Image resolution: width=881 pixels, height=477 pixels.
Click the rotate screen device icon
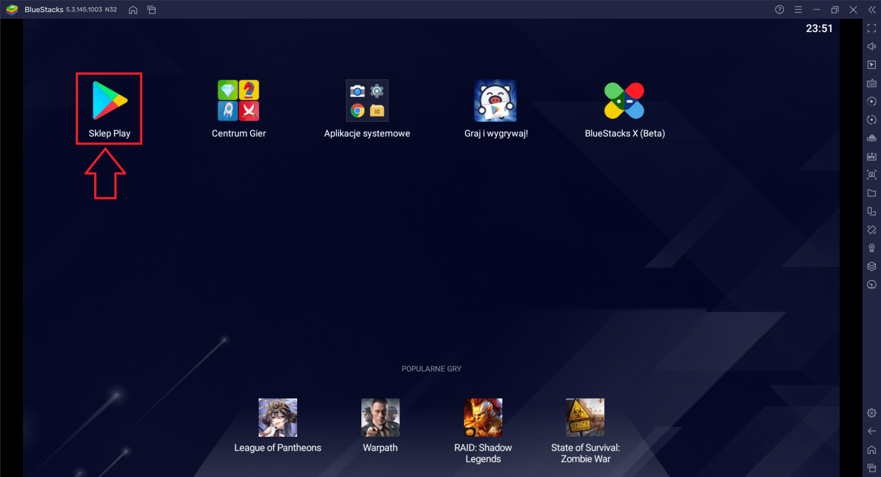(x=872, y=211)
